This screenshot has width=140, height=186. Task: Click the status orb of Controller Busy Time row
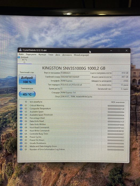(21, 134)
